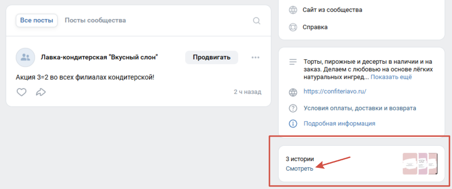Screen dimensions: 452x189
Task: Open Условия оплаты, доставки и возврата
Action: click(x=360, y=108)
